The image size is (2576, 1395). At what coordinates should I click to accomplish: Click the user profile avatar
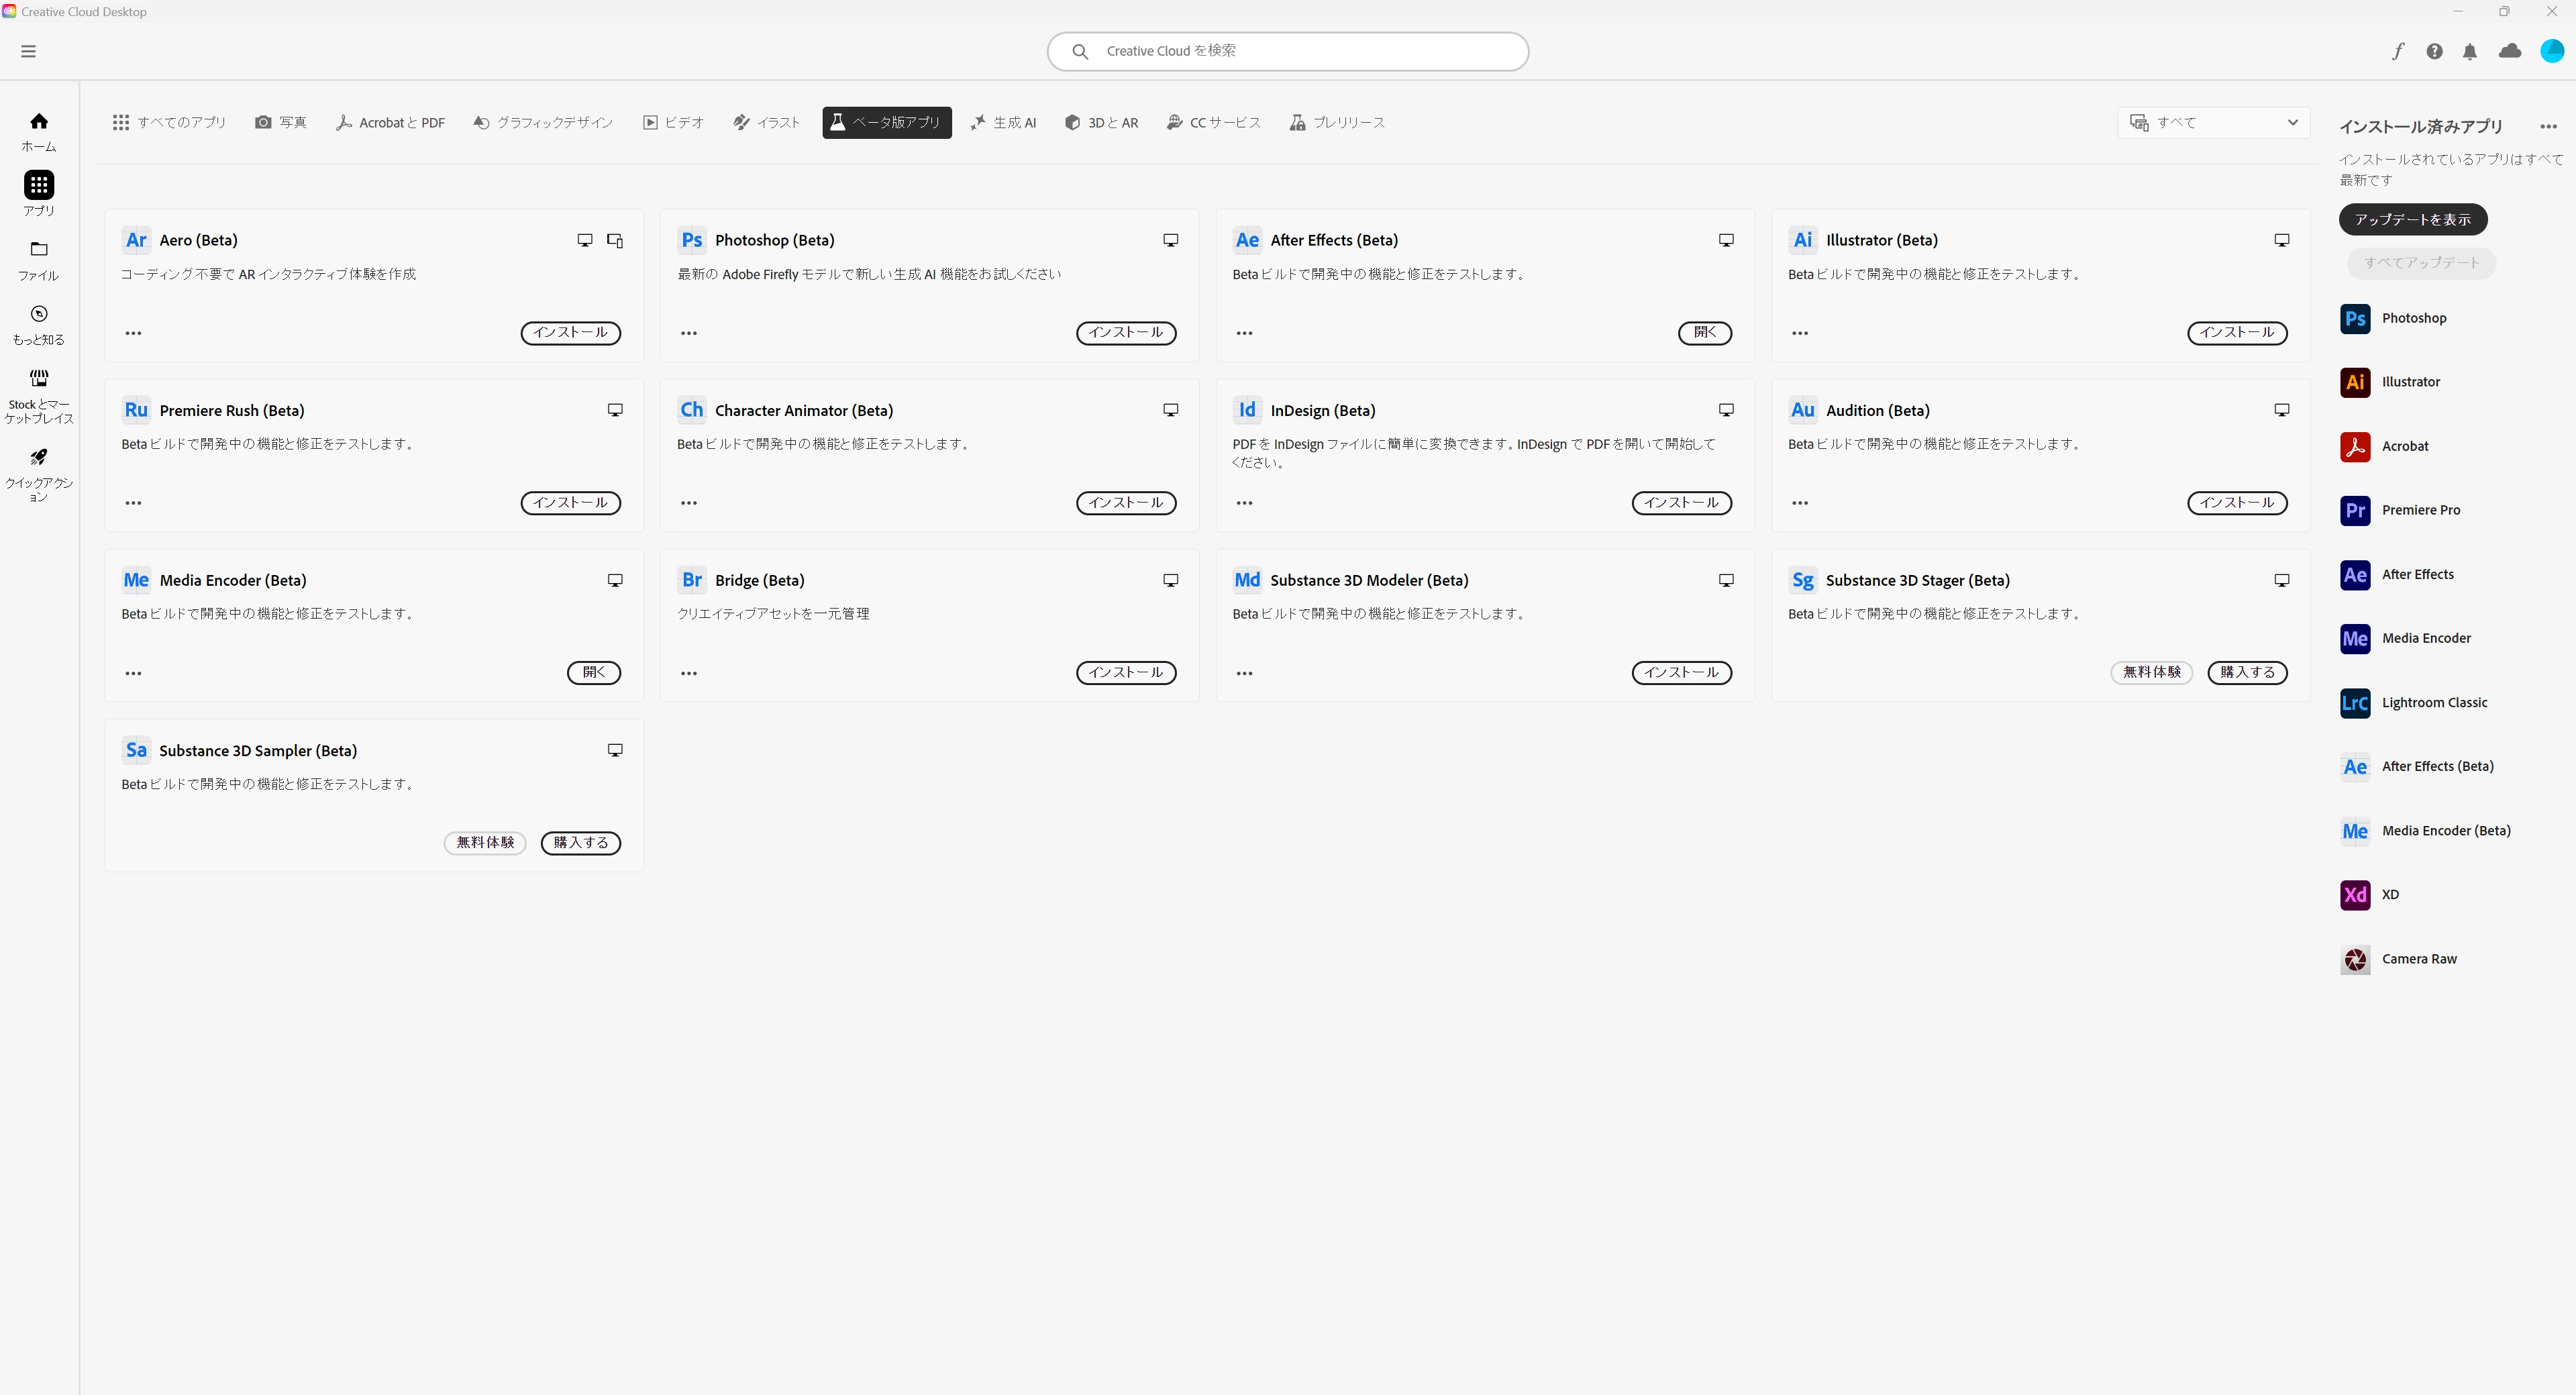(x=2551, y=51)
